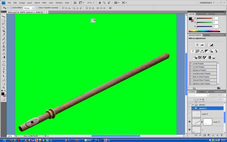Viewport: 227px width, 142px height.
Task: Pick a color from the spectrum ramp
Action: [204, 31]
